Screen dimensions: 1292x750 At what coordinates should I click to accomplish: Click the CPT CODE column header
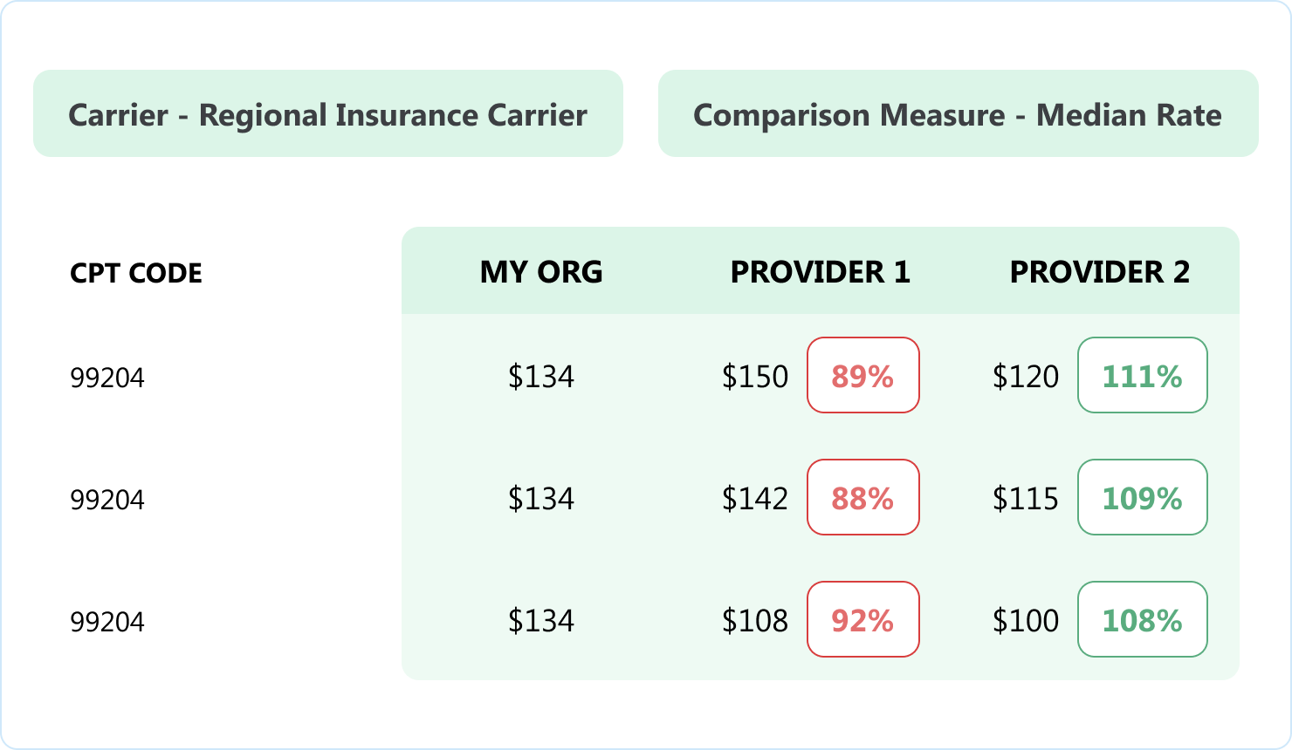coord(136,273)
